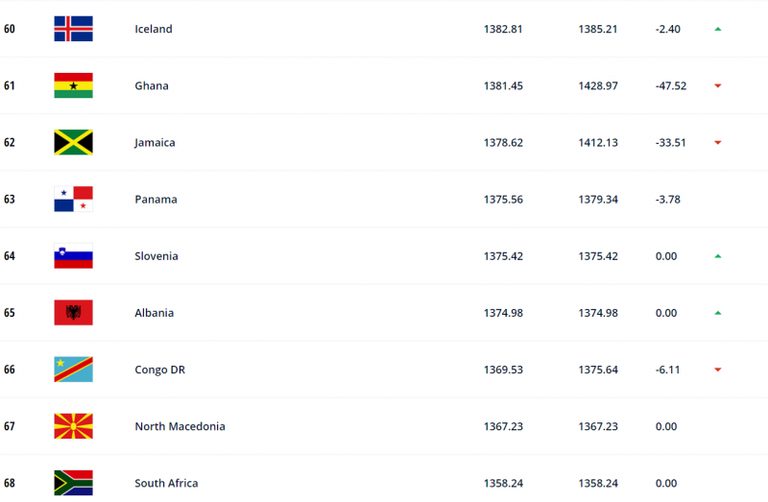The image size is (768, 502).
Task: Click the South Africa flag icon
Action: pyautogui.click(x=74, y=484)
